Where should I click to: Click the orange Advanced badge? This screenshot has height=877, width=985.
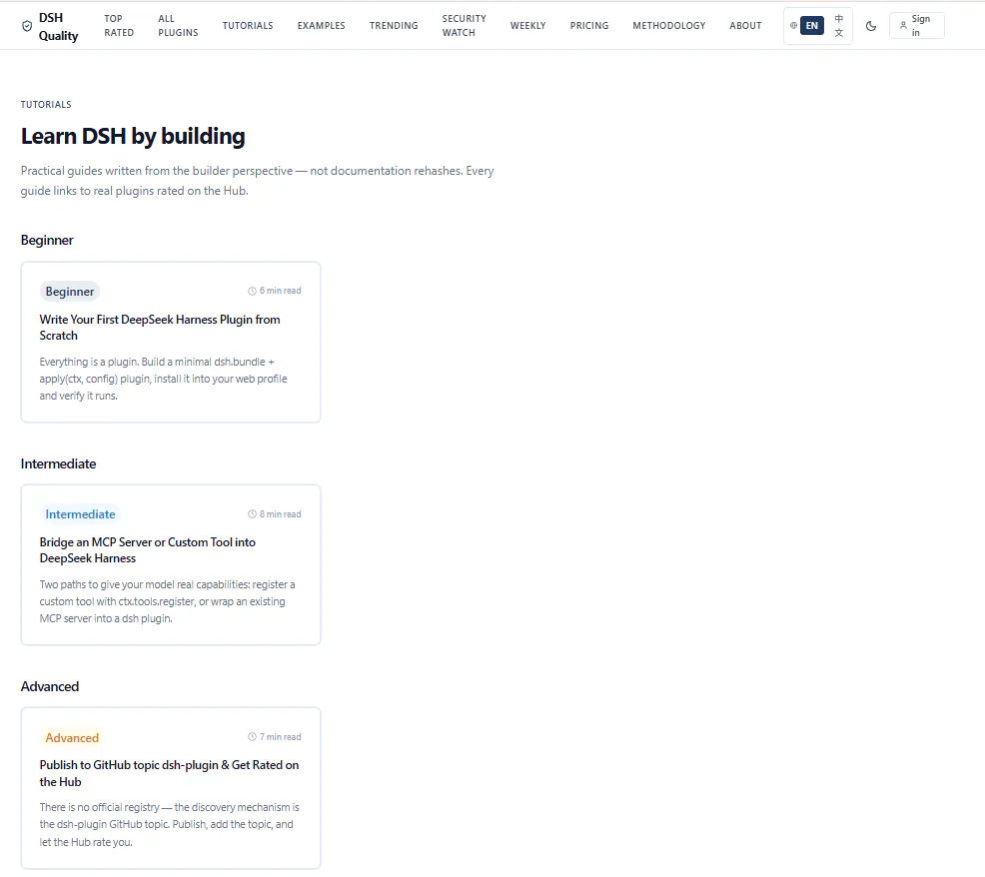(72, 737)
